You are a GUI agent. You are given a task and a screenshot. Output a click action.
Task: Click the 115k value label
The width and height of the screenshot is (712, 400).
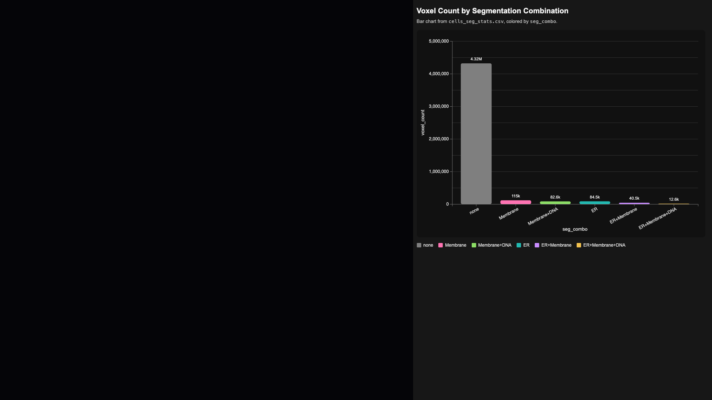(516, 196)
